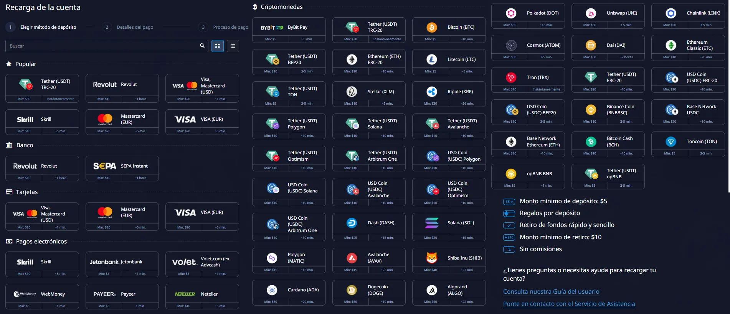The height and width of the screenshot is (314, 730).
Task: Select step 1 Elegir método de depósito
Action: tap(41, 27)
